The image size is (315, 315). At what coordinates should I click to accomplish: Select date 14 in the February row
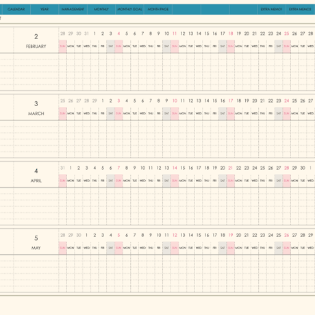pos(199,34)
